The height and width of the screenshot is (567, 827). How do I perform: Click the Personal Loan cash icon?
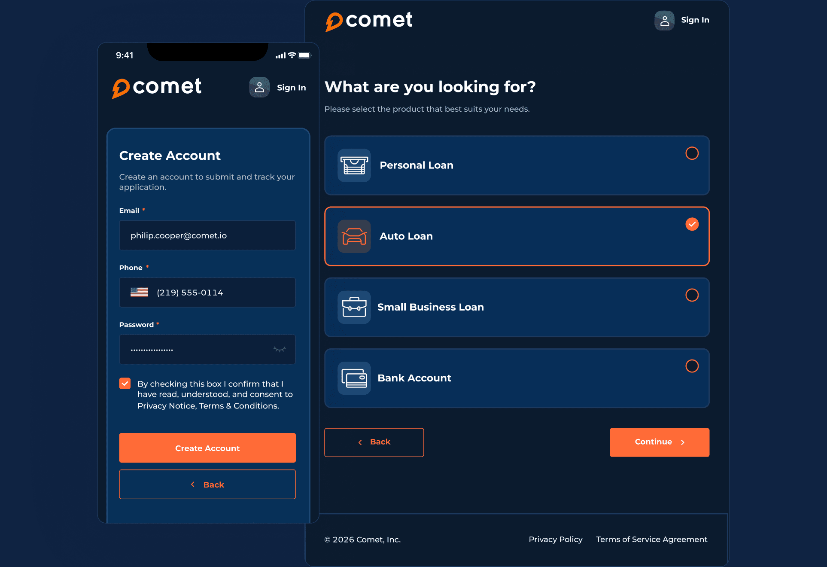[354, 165]
